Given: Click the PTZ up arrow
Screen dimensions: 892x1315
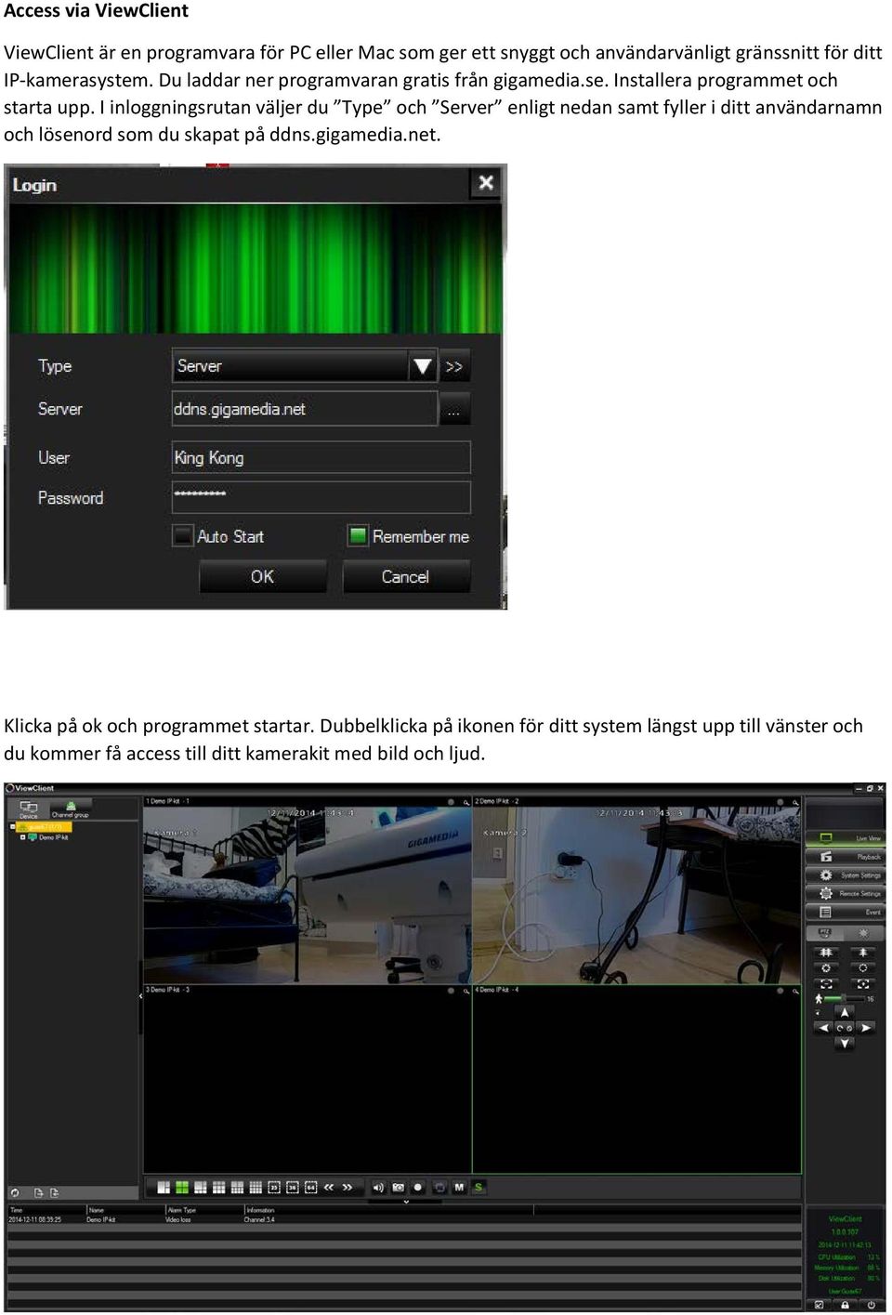Looking at the screenshot, I should 845,1013.
